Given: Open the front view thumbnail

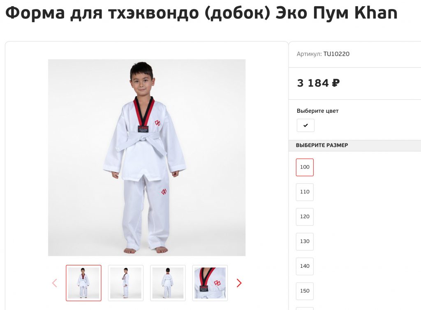Looking at the screenshot, I should pos(83,283).
